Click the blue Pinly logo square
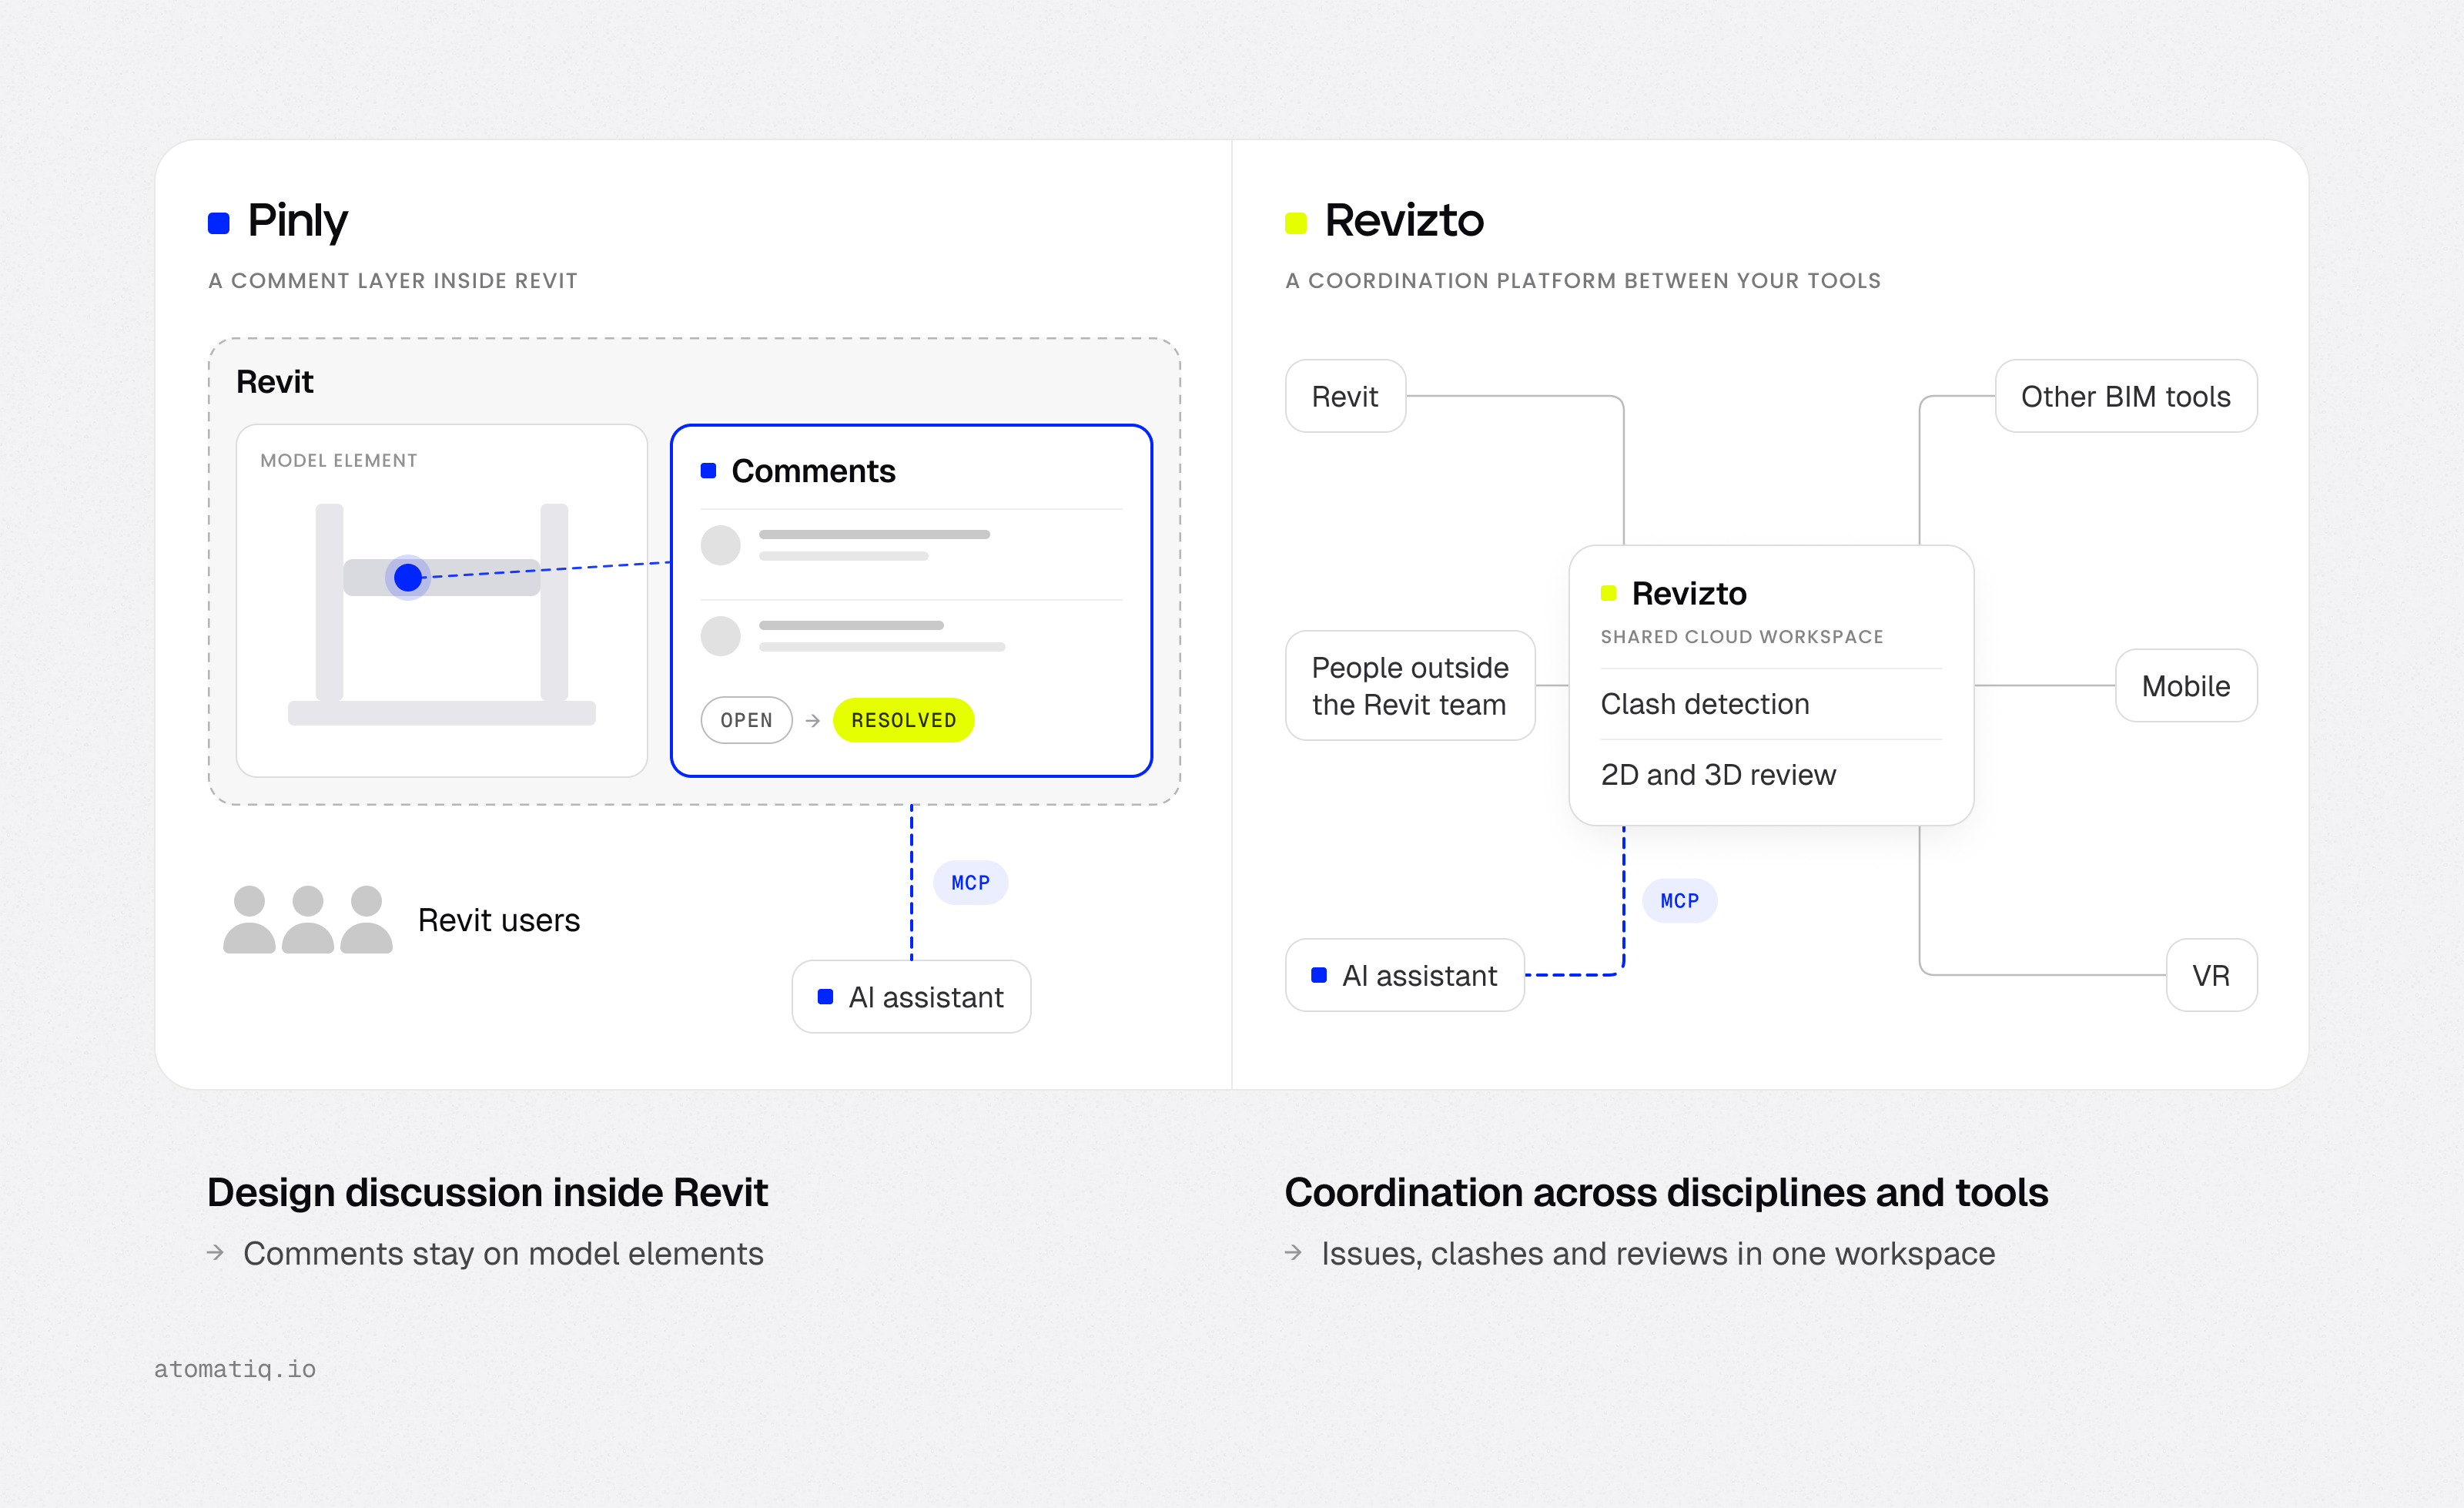This screenshot has height=1508, width=2464. pos(219,223)
